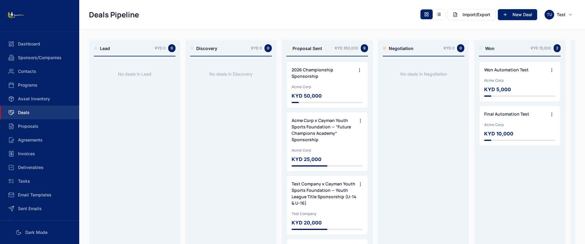Viewport: 585px width, 244px height.
Task: Click progress bar on KYD 50,000 deal
Action: 327,102
